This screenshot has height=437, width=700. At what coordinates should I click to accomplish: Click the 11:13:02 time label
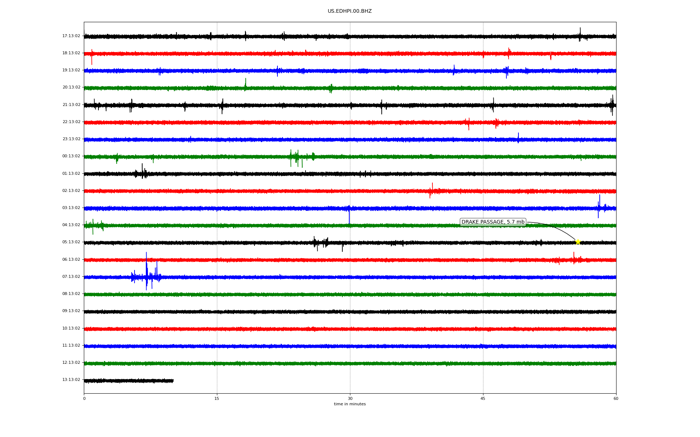click(71, 346)
